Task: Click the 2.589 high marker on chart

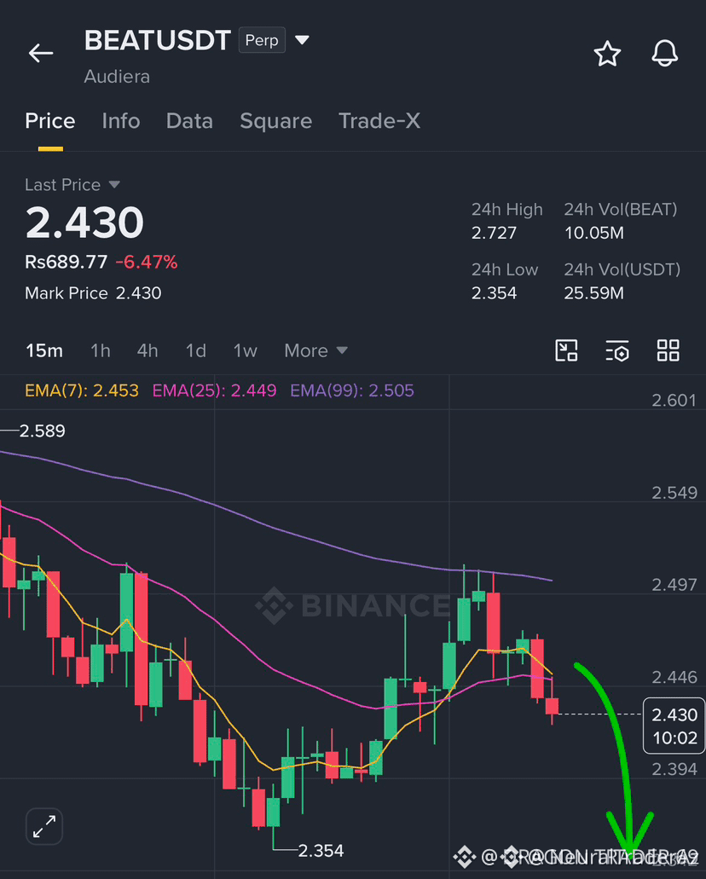Action: [x=42, y=431]
